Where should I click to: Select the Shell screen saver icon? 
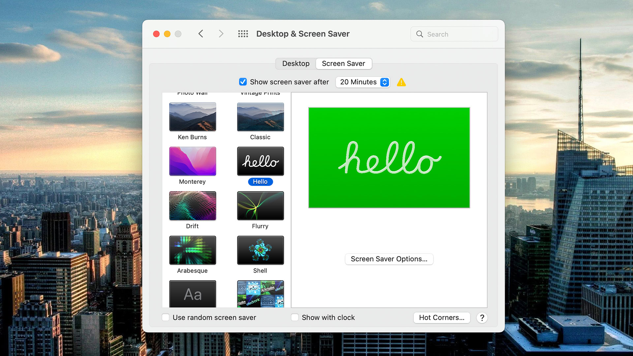(x=260, y=250)
